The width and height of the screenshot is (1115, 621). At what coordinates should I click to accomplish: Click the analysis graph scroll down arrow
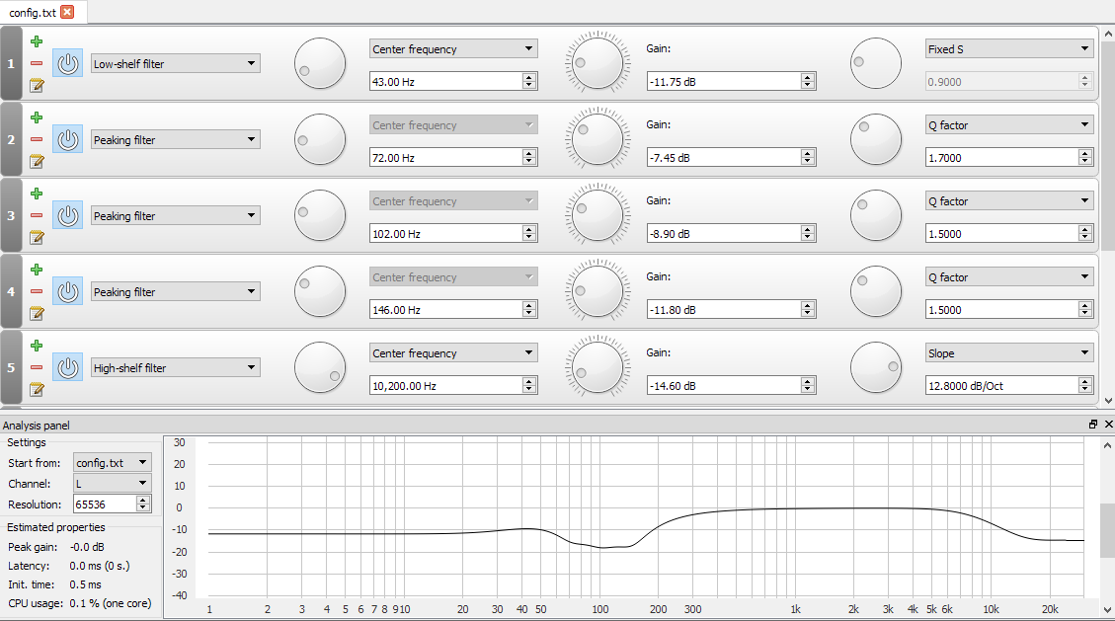click(x=1108, y=610)
